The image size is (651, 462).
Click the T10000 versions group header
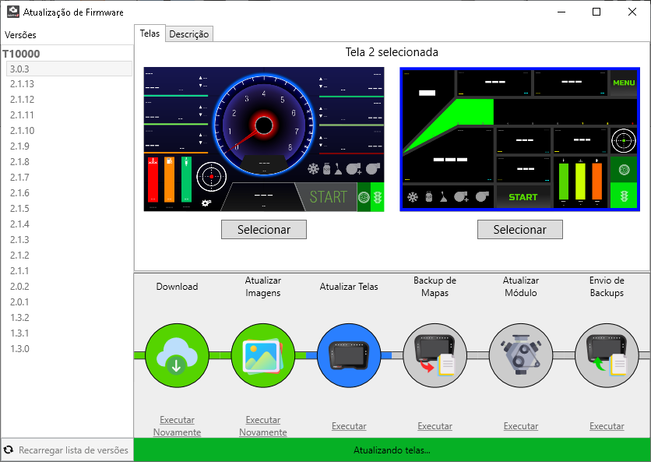[21, 55]
